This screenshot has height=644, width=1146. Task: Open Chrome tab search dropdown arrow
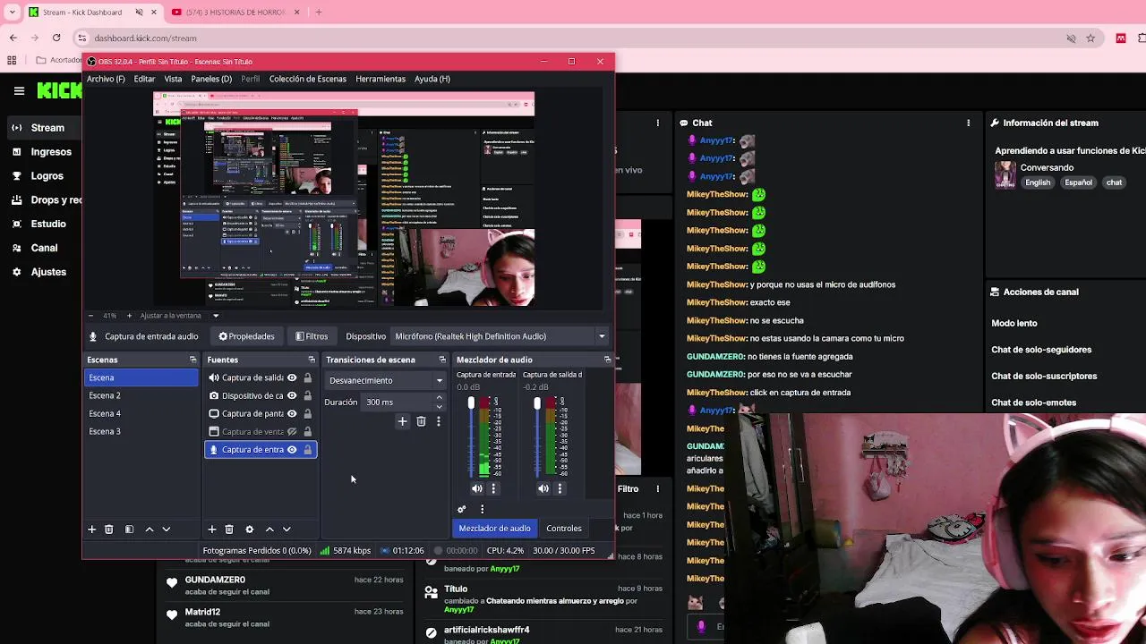pos(13,12)
